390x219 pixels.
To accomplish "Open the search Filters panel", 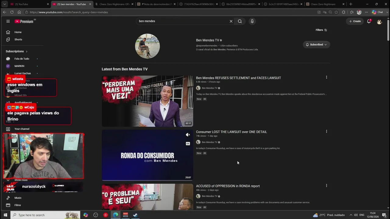I will 321,30.
